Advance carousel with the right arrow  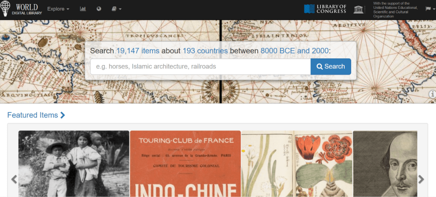click(421, 179)
